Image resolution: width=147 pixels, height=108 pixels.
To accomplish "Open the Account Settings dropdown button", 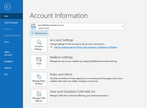I will point(39,45).
